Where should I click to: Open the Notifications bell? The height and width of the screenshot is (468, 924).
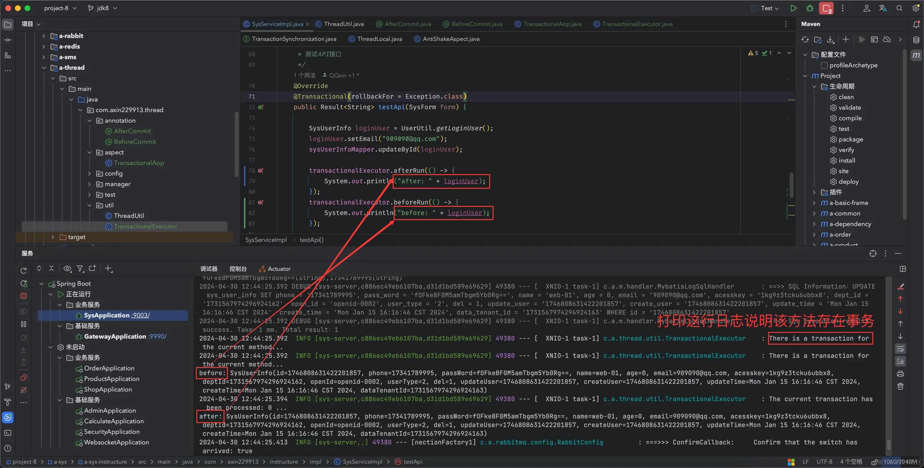[x=916, y=24]
